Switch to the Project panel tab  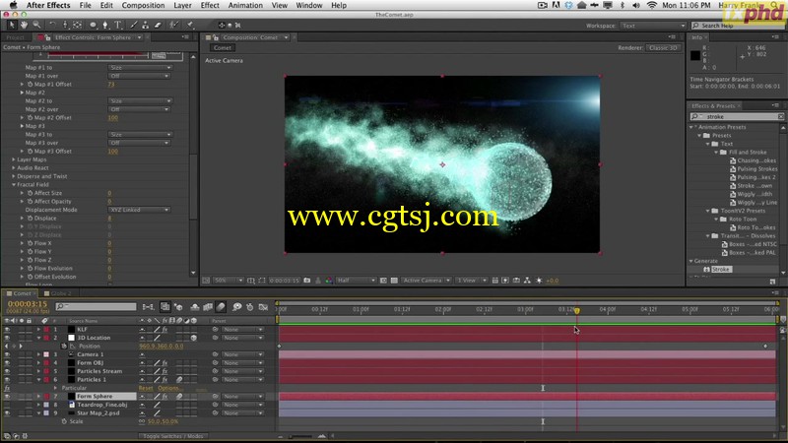[x=15, y=37]
